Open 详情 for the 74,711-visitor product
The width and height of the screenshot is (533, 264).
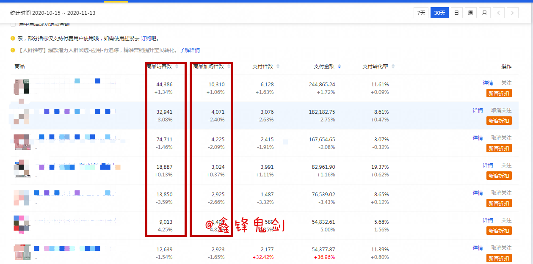coord(478,138)
